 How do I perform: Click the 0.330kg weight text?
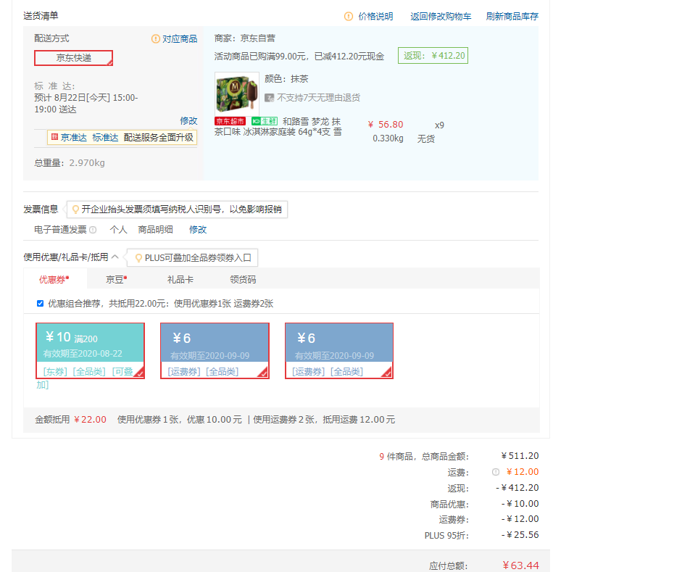[388, 138]
